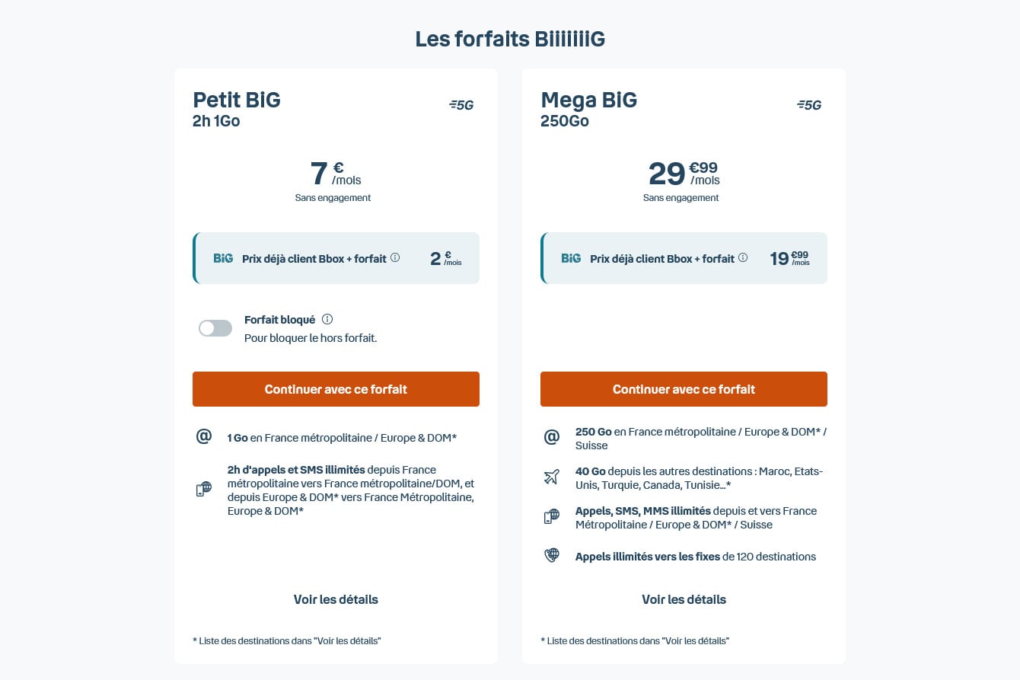The width and height of the screenshot is (1020, 680).
Task: Click Continuer avec ce forfait for Petit BiG
Action: 336,389
